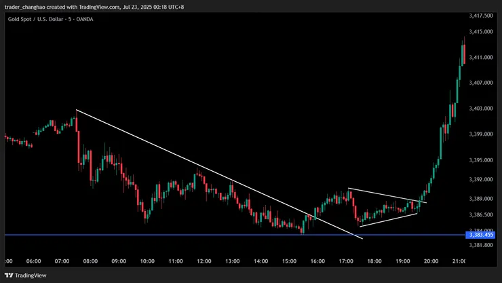502x283 pixels.
Task: Click the 08:00 time axis label
Action: pos(90,261)
